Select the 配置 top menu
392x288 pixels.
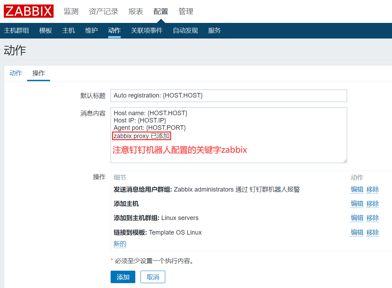(161, 11)
